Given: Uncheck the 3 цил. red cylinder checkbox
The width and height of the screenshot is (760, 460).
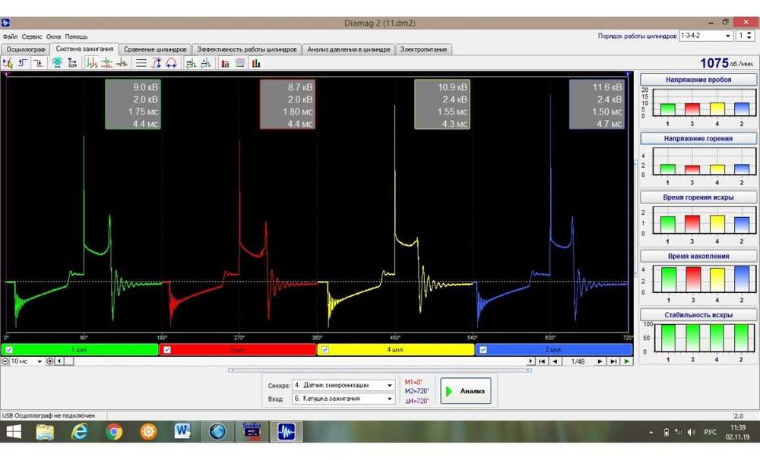Looking at the screenshot, I should coord(167,350).
